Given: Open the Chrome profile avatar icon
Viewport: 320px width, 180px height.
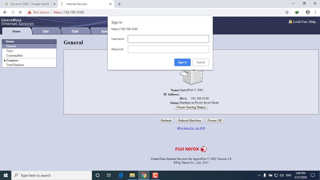Looking at the screenshot, I should (x=308, y=12).
